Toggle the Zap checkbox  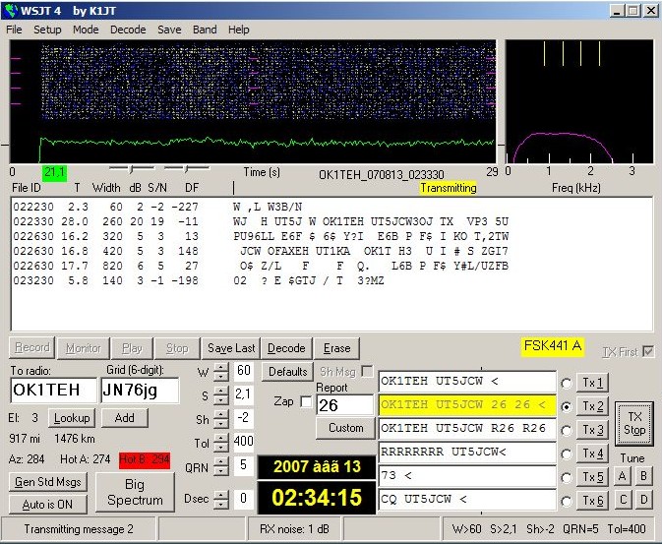click(x=306, y=401)
